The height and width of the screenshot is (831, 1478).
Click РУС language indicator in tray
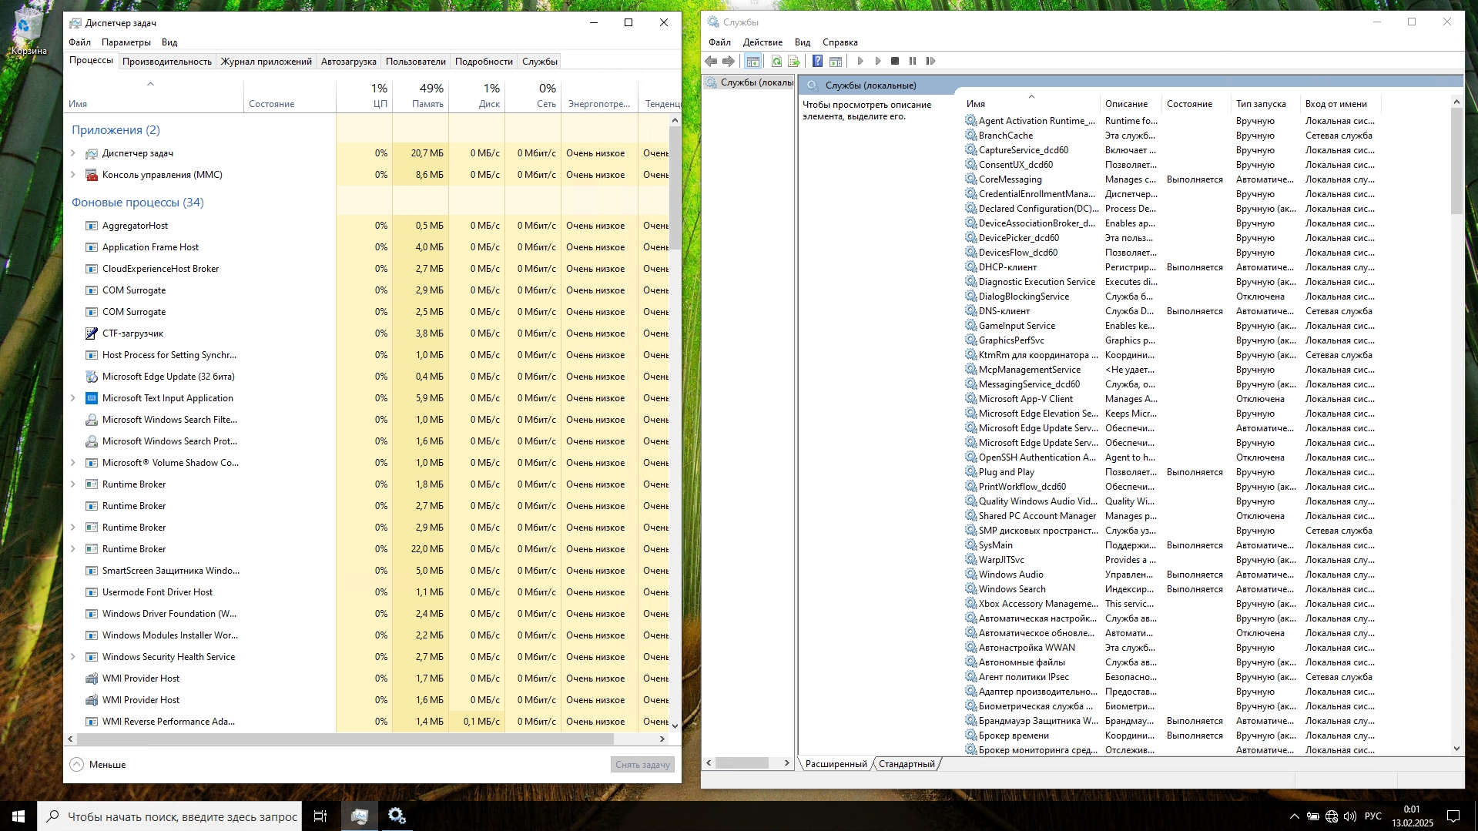pyautogui.click(x=1372, y=816)
